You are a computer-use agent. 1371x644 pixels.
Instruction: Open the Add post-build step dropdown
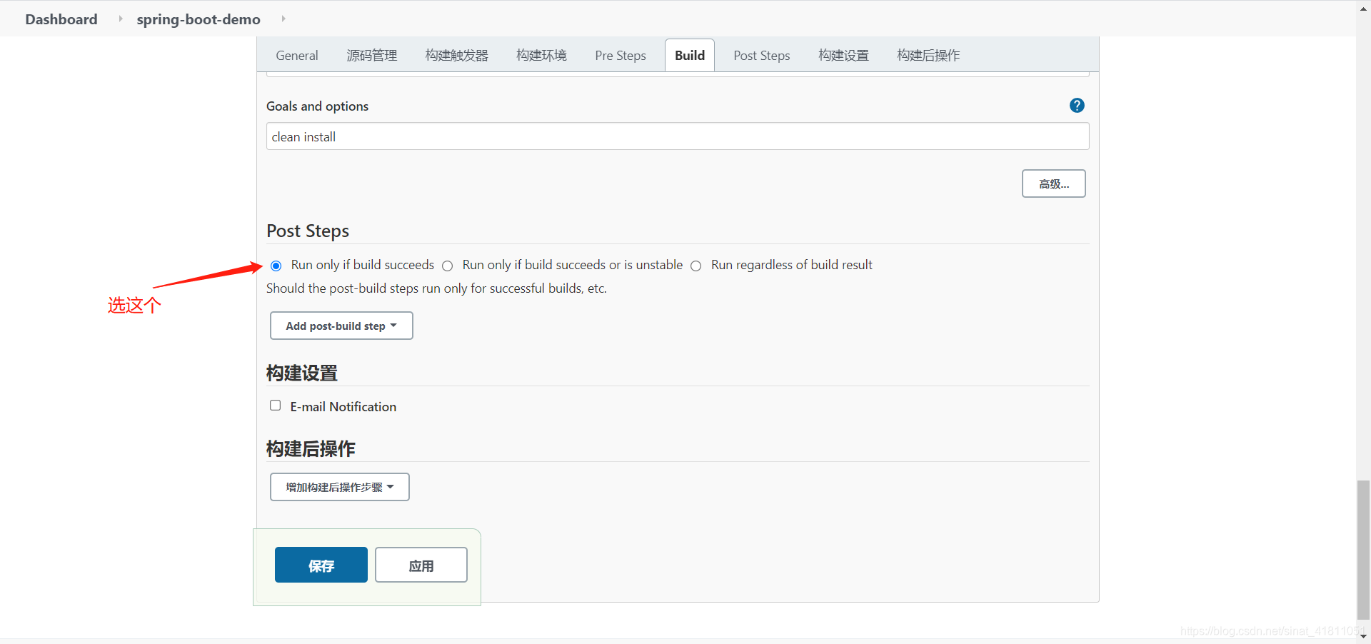tap(341, 326)
